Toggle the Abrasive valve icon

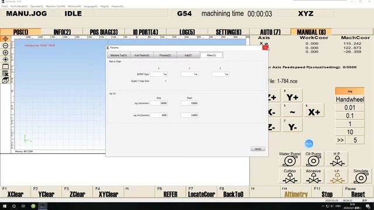click(x=313, y=176)
